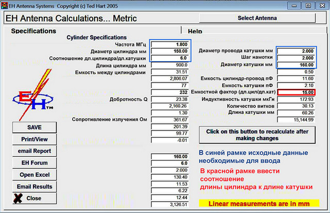Click the value field showing -0.01
Image resolution: width=330 pixels, height=213 pixels.
click(170, 140)
